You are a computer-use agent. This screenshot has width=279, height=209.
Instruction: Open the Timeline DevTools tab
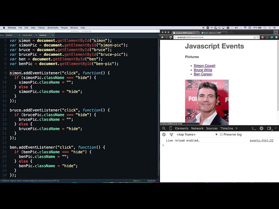[227, 128]
